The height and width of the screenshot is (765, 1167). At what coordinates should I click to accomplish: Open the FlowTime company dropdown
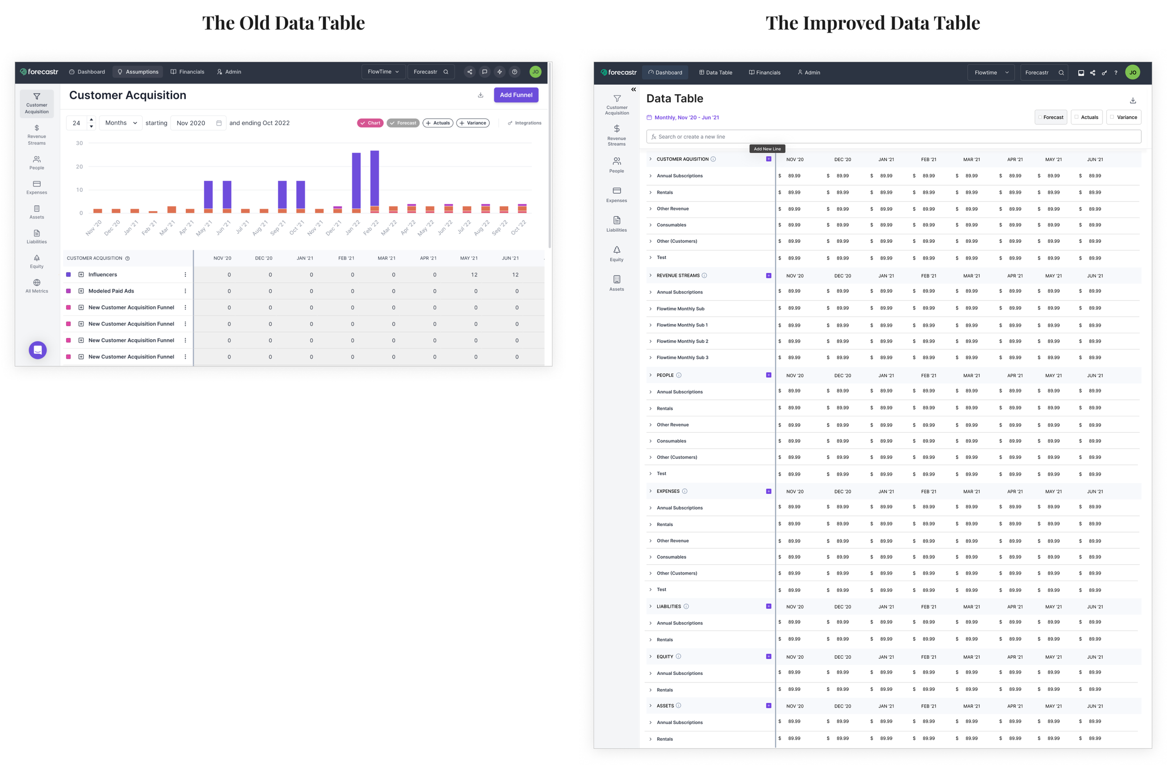coord(383,71)
